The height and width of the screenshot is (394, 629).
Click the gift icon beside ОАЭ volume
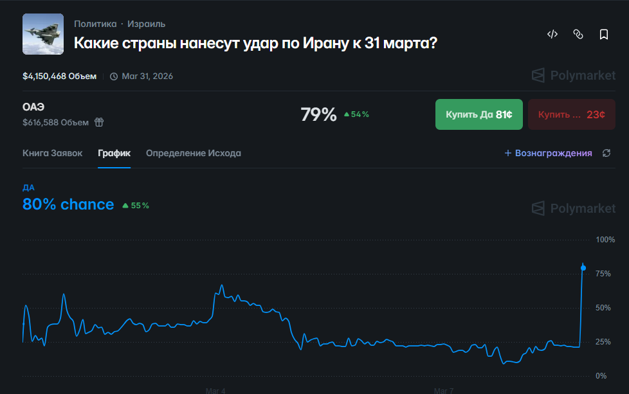coord(99,121)
